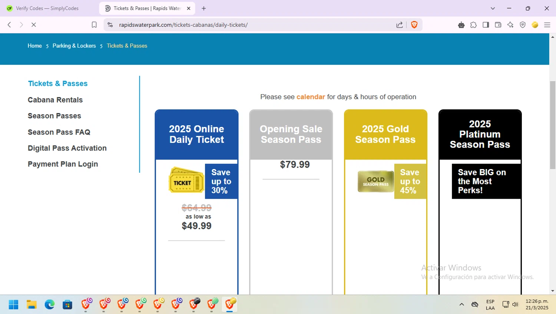Select 2025 Online Daily Ticket card header
Image resolution: width=556 pixels, height=314 pixels.
(x=196, y=134)
